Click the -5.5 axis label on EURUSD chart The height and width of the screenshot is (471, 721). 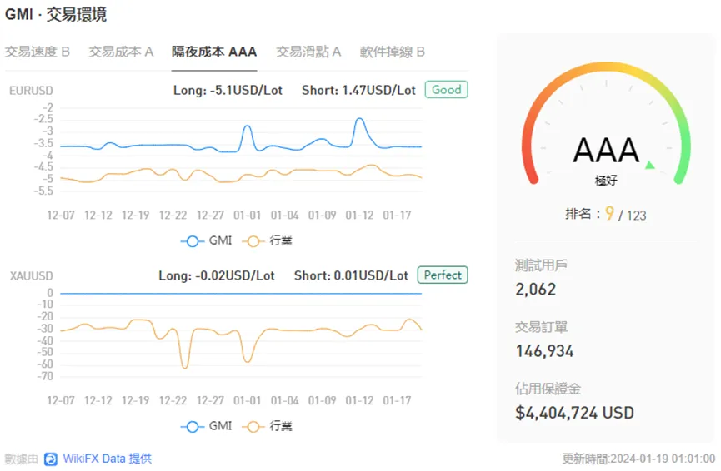43,191
